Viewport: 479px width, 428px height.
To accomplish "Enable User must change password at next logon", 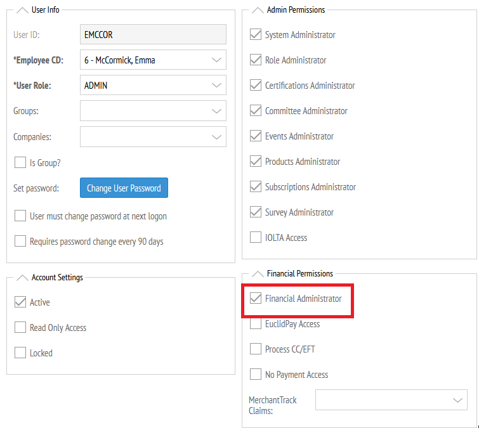I will 20,216.
